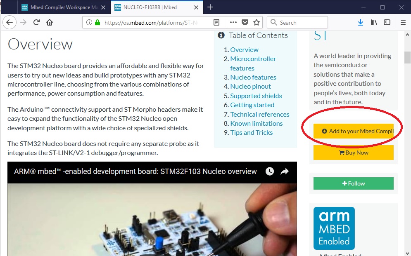Open Microcontroller features contents link
The width and height of the screenshot is (411, 256).
pyautogui.click(x=253, y=63)
